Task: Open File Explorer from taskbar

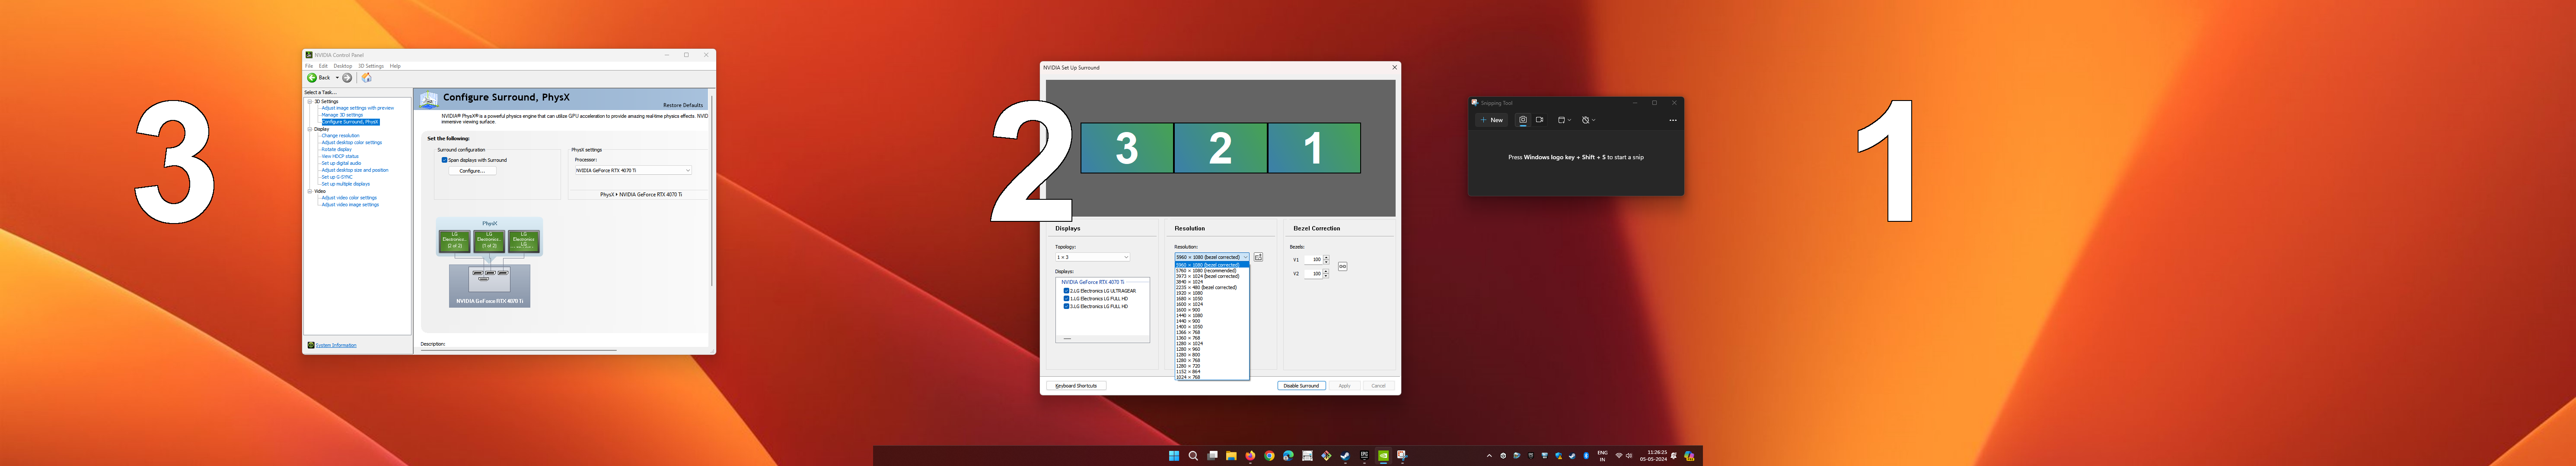Action: (x=1231, y=456)
